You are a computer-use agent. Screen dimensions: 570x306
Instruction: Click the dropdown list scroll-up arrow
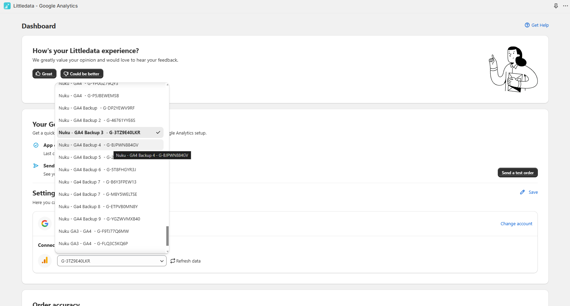point(167,84)
